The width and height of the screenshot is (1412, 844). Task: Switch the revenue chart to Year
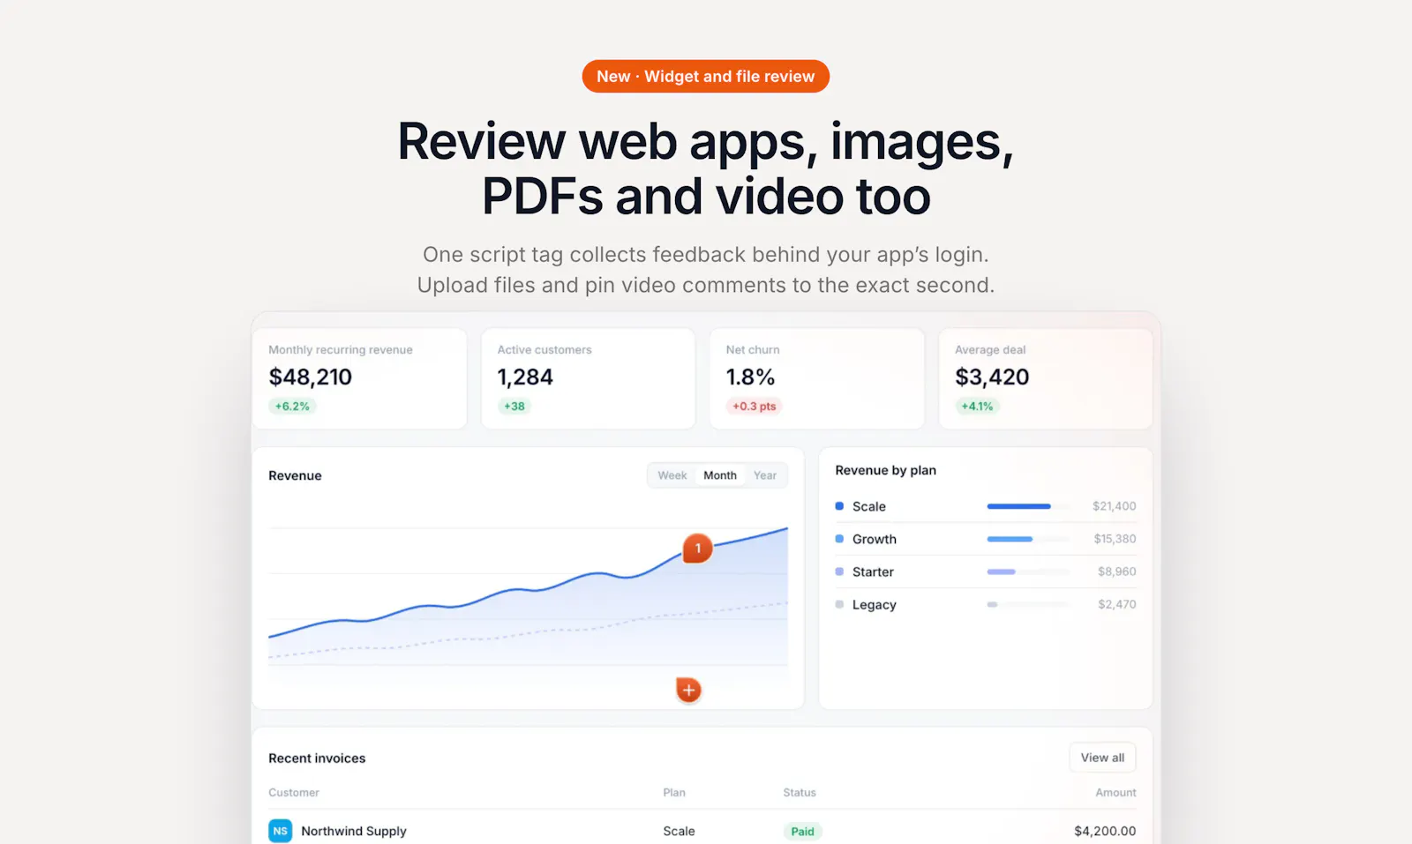[765, 475]
